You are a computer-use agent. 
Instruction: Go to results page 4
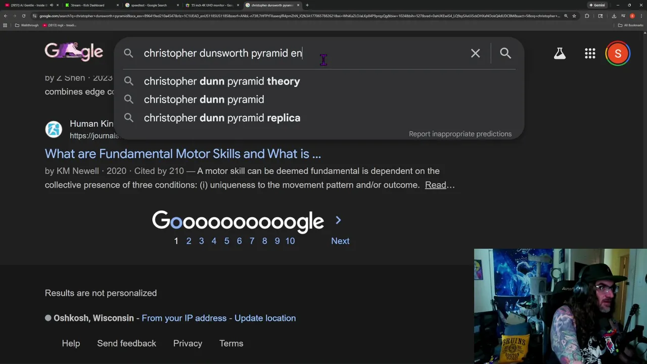214,241
